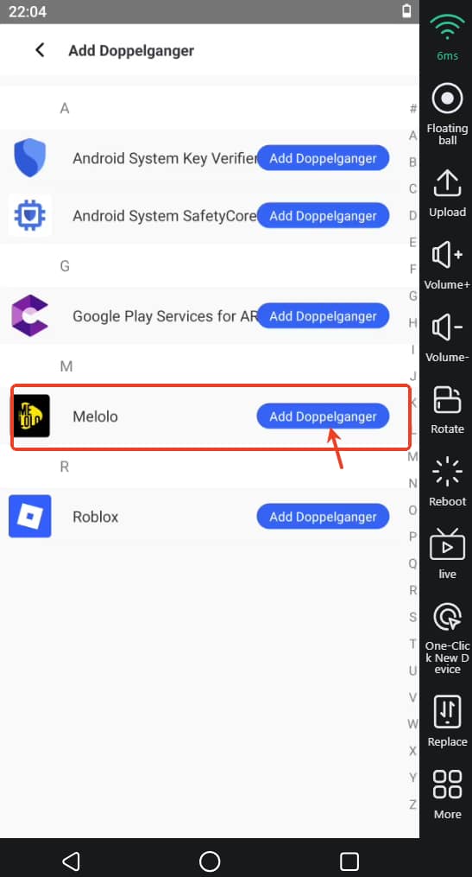Image resolution: width=472 pixels, height=877 pixels.
Task: Add Doppelganger for Google Play Services for AR
Action: (x=323, y=316)
